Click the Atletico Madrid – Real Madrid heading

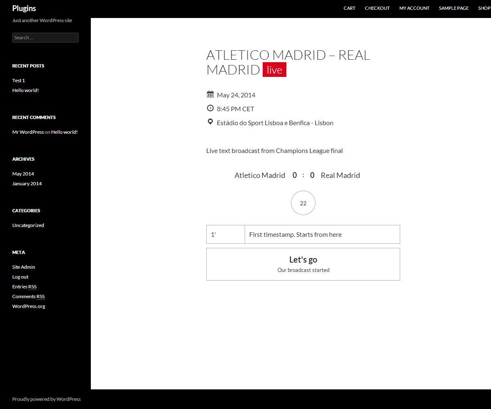click(288, 62)
